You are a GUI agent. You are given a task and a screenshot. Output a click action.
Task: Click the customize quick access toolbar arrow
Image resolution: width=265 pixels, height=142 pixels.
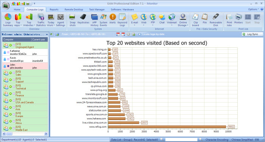tap(34, 3)
